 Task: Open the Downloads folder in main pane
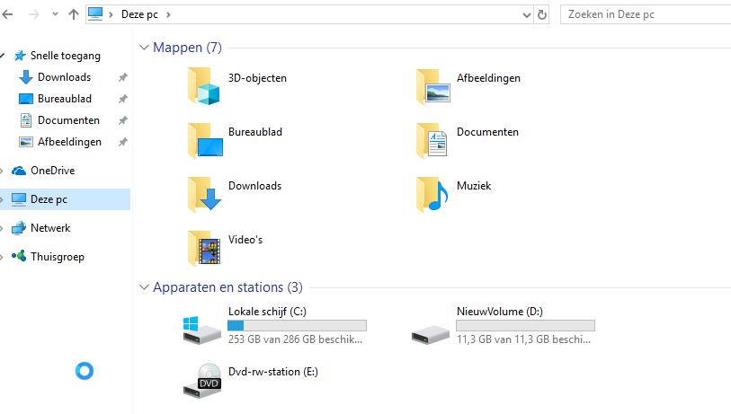205,194
